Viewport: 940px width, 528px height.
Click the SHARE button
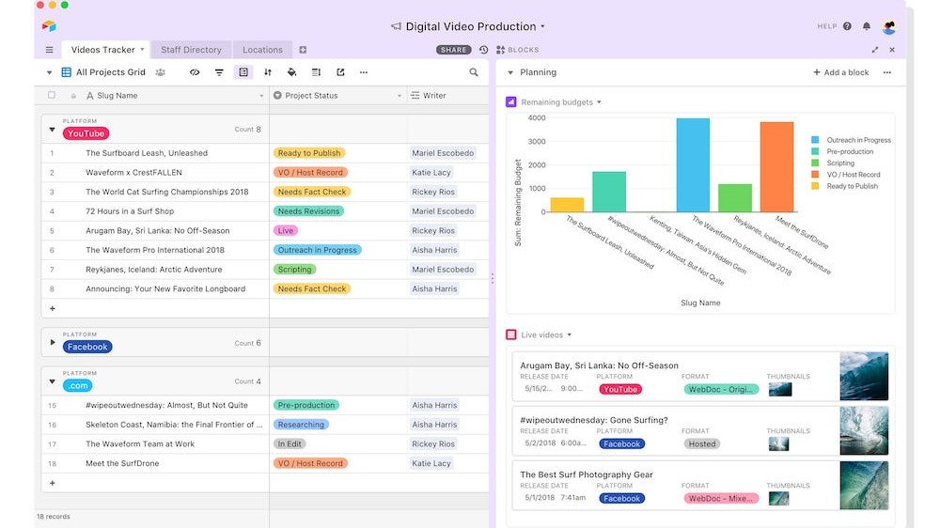tap(454, 50)
